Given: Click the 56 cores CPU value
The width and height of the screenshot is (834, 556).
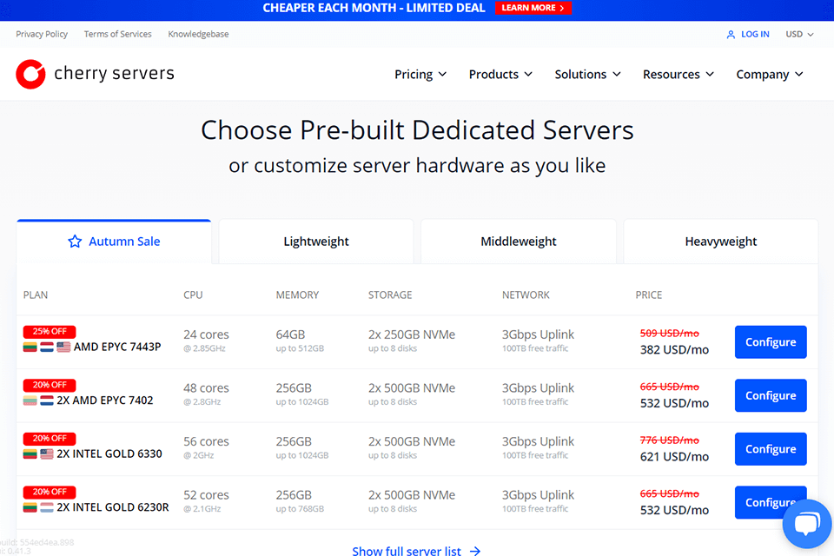Looking at the screenshot, I should click(x=206, y=441).
